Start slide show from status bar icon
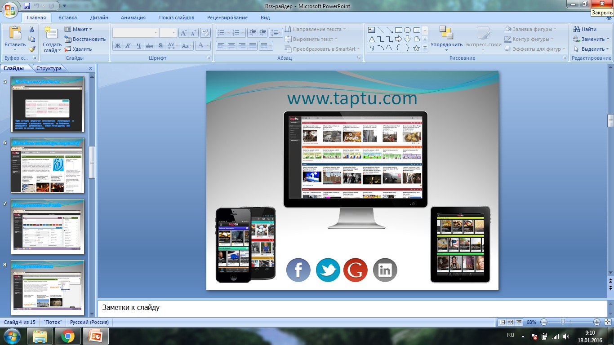Image resolution: width=614 pixels, height=345 pixels. pyautogui.click(x=519, y=322)
